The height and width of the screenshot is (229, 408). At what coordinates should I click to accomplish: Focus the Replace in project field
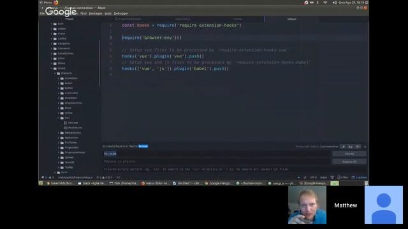(x=217, y=162)
